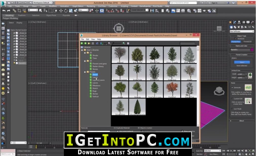Image resolution: width=256 pixels, height=156 pixels.
Task: Click the zoom-out magnifier in Library Browser
Action: pyautogui.click(x=109, y=43)
